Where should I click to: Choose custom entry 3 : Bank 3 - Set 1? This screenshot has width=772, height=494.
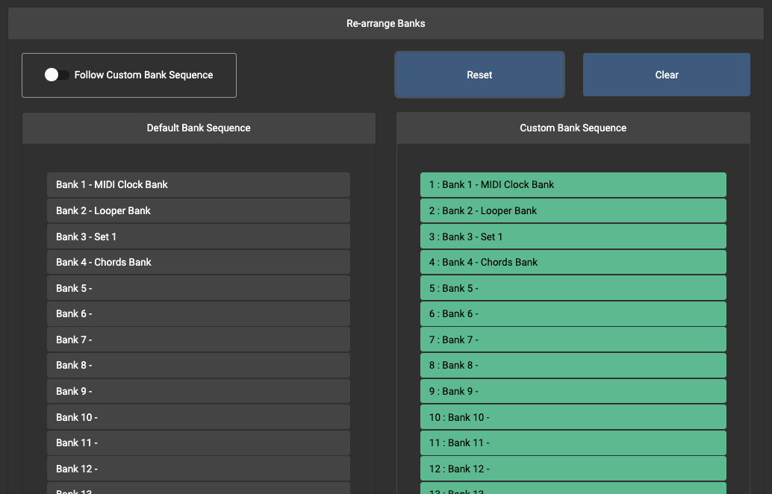(x=573, y=237)
